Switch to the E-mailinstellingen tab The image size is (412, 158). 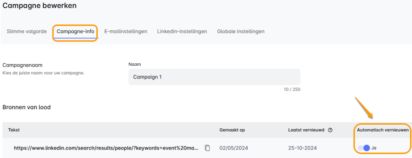pos(126,31)
